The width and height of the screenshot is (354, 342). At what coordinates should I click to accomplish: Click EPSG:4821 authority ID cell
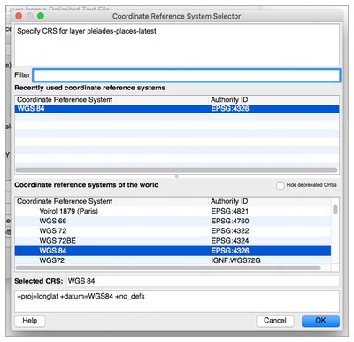click(230, 211)
